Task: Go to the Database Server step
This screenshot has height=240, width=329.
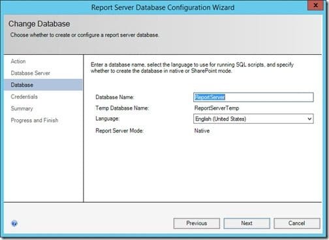Action: 31,73
